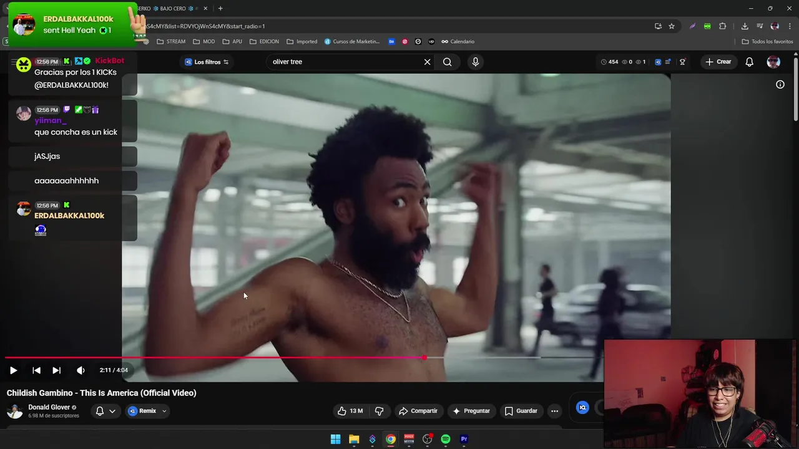Bookmark this page with the star icon

672,26
